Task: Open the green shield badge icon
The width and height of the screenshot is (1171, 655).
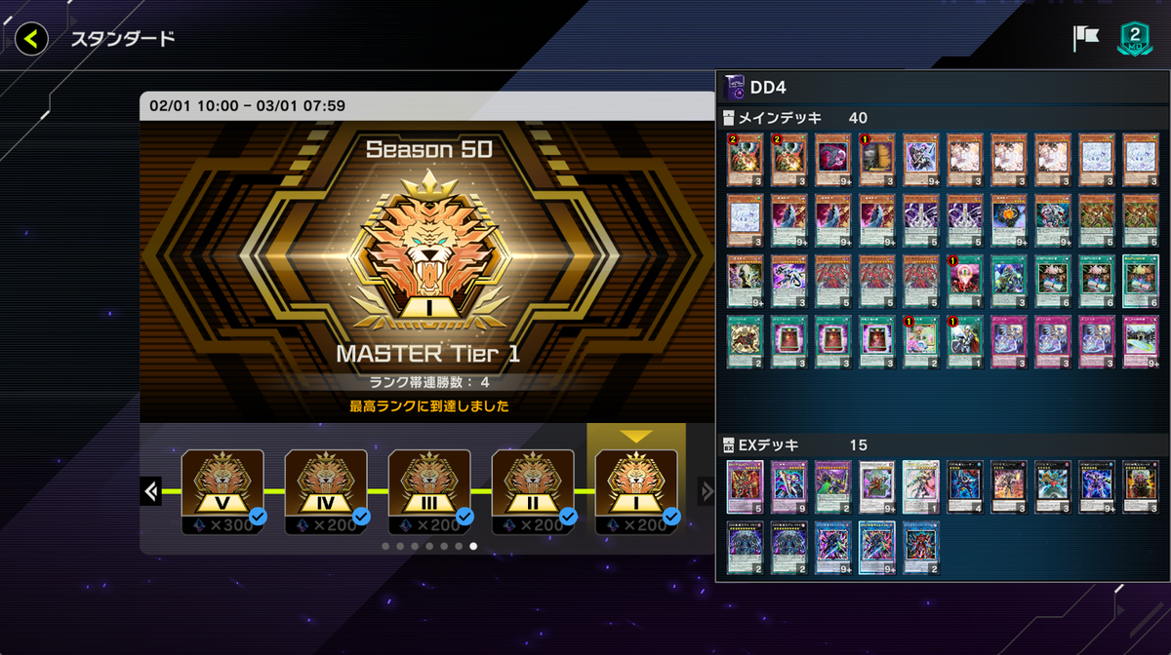Action: coord(1135,38)
